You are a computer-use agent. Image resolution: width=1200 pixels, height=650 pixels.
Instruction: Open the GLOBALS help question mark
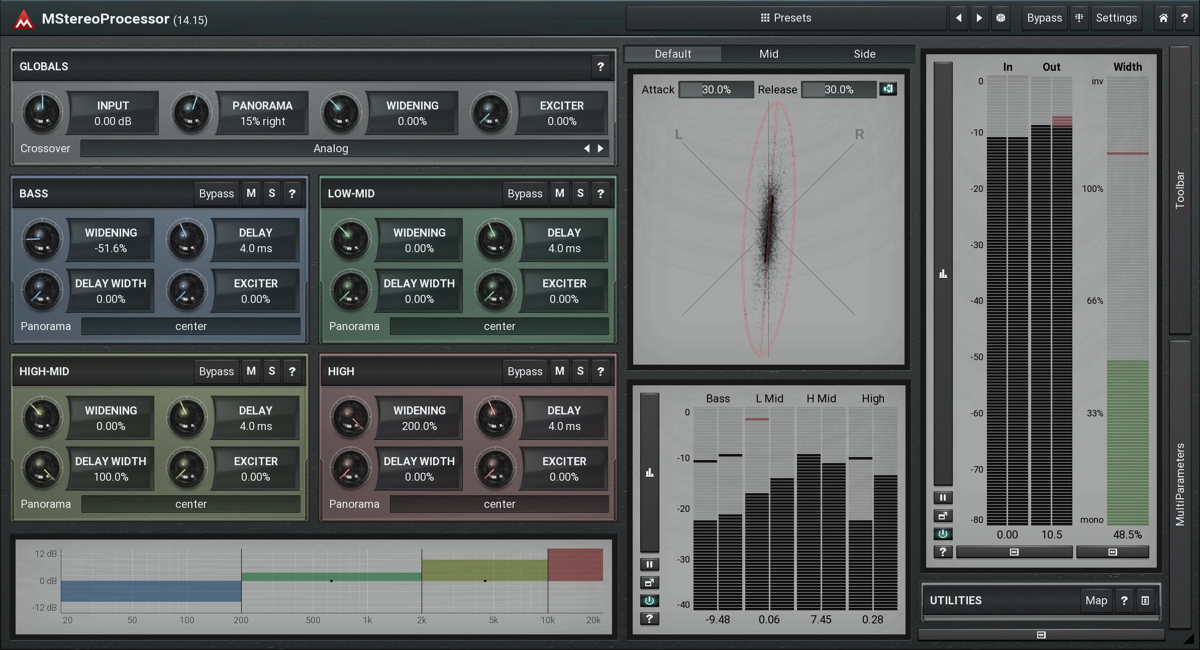(x=601, y=66)
